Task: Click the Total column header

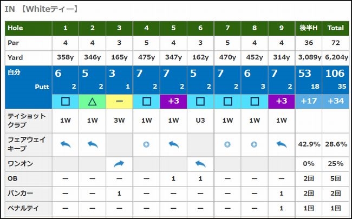Action: click(336, 28)
